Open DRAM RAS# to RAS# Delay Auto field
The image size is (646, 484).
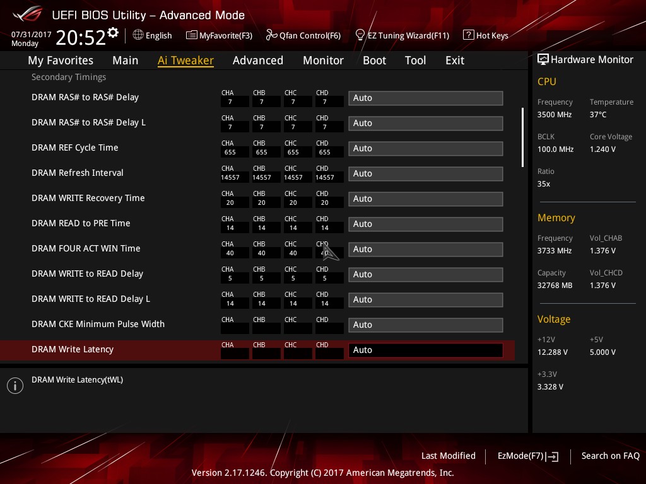coord(425,98)
